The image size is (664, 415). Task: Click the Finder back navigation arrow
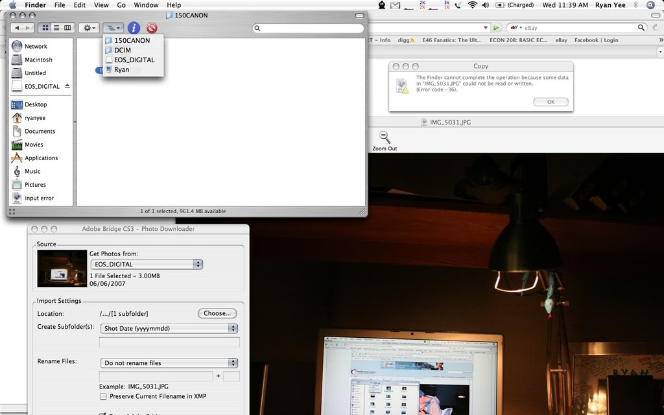16,28
